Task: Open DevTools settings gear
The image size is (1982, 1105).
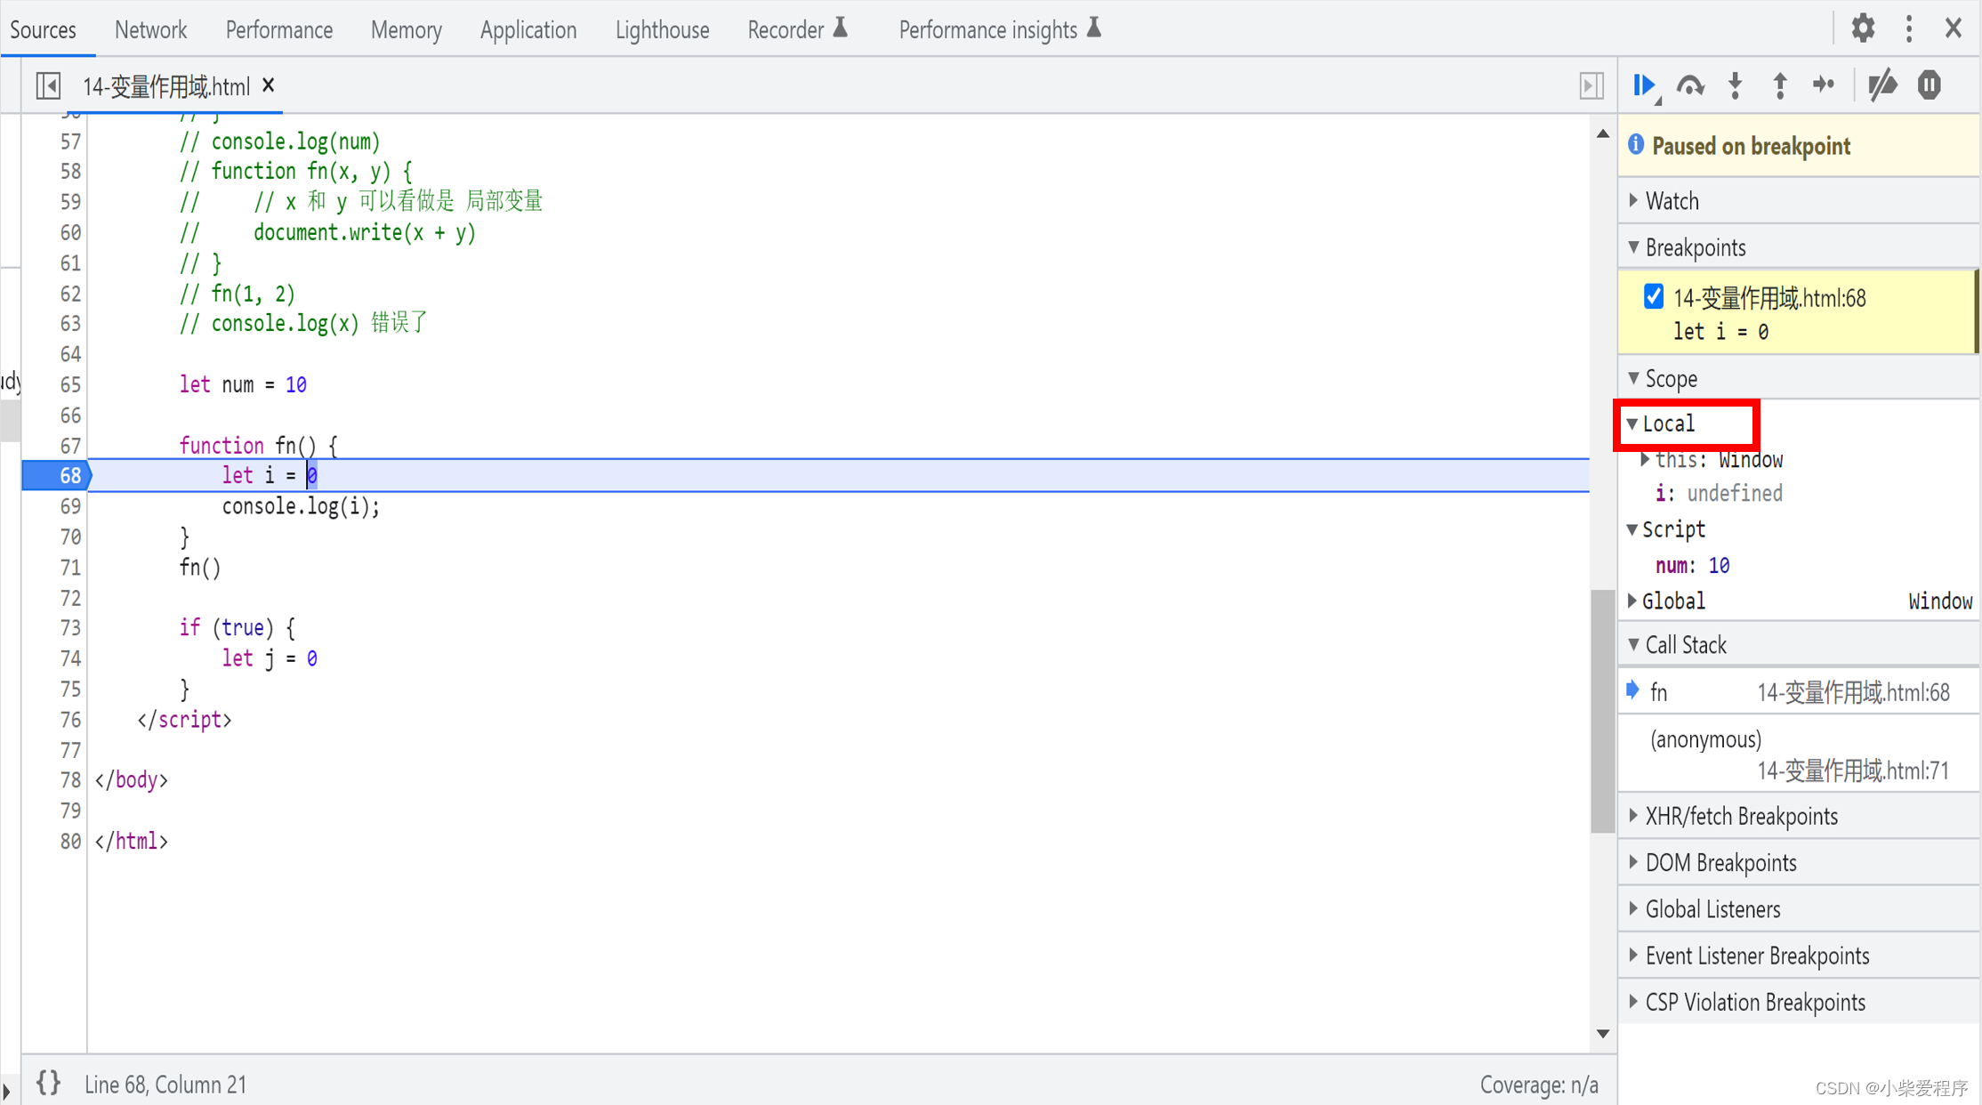Action: (1863, 28)
